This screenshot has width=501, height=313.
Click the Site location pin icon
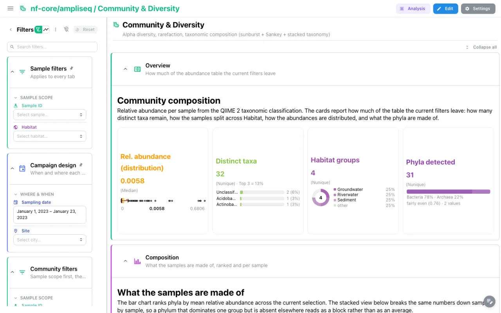[x=16, y=231]
